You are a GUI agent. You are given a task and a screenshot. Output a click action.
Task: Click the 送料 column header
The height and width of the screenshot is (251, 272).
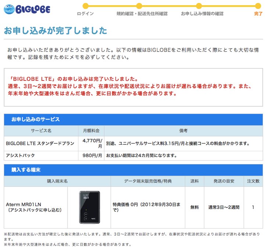[194, 181]
